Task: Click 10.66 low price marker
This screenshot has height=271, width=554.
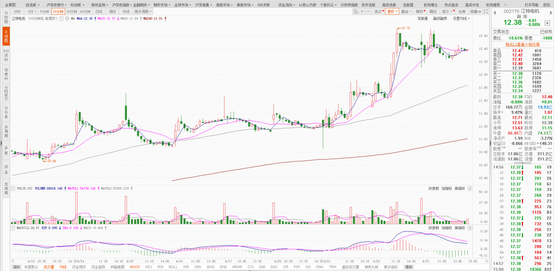Action: pyautogui.click(x=49, y=160)
